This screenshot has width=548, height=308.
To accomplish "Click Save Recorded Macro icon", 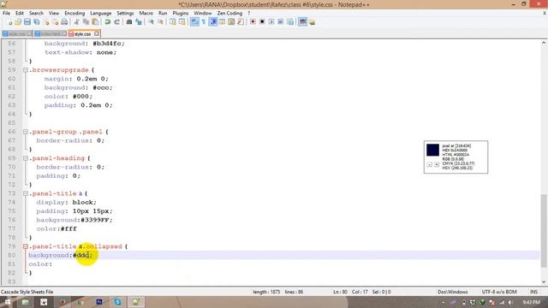I will click(290, 22).
